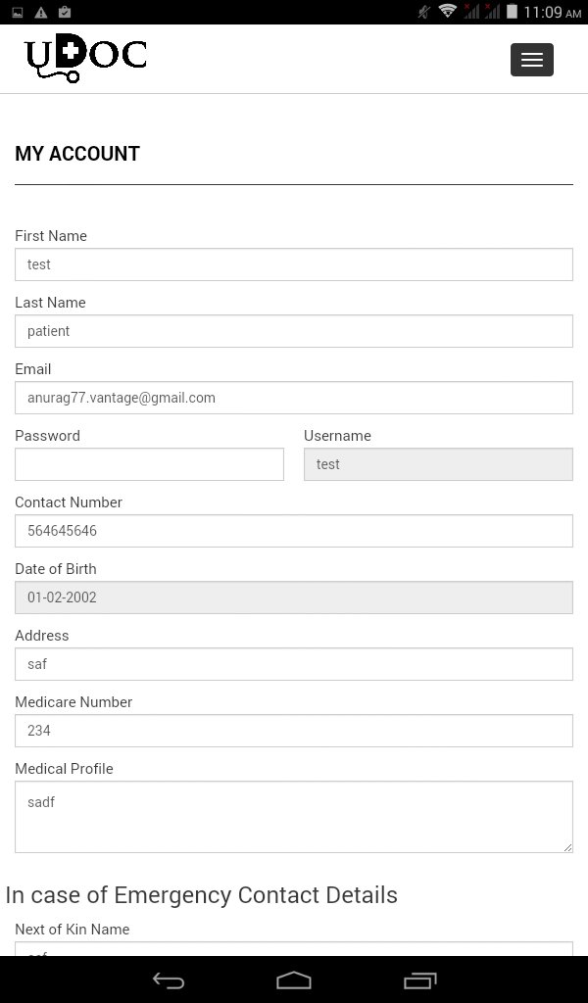Viewport: 588px width, 1003px height.
Task: Tap the UDOC logo
Action: tap(85, 58)
